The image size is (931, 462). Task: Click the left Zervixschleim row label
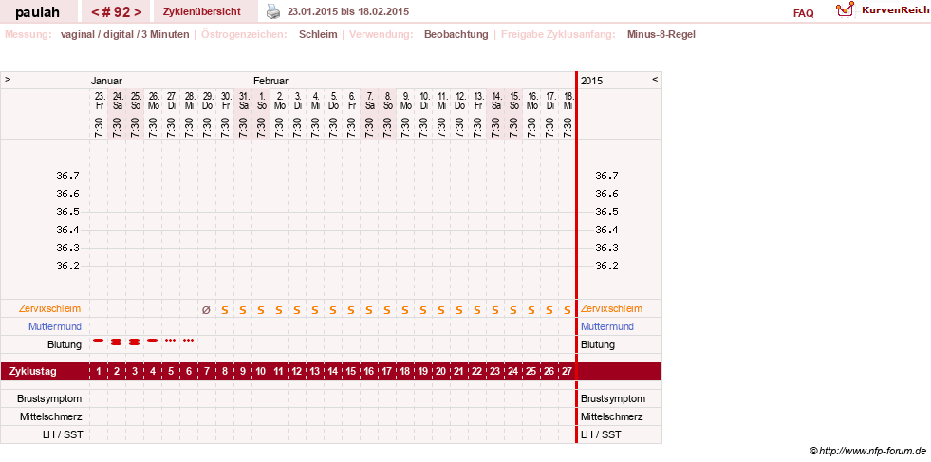click(x=50, y=309)
